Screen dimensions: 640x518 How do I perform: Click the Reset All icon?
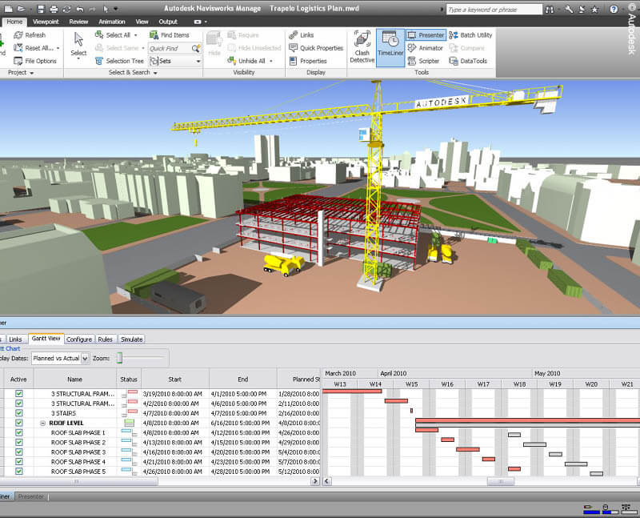[x=18, y=48]
